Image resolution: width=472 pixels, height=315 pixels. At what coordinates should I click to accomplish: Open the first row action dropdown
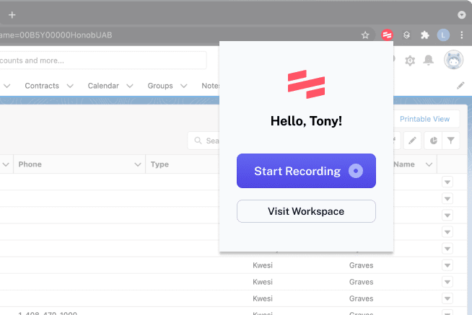pos(447,182)
